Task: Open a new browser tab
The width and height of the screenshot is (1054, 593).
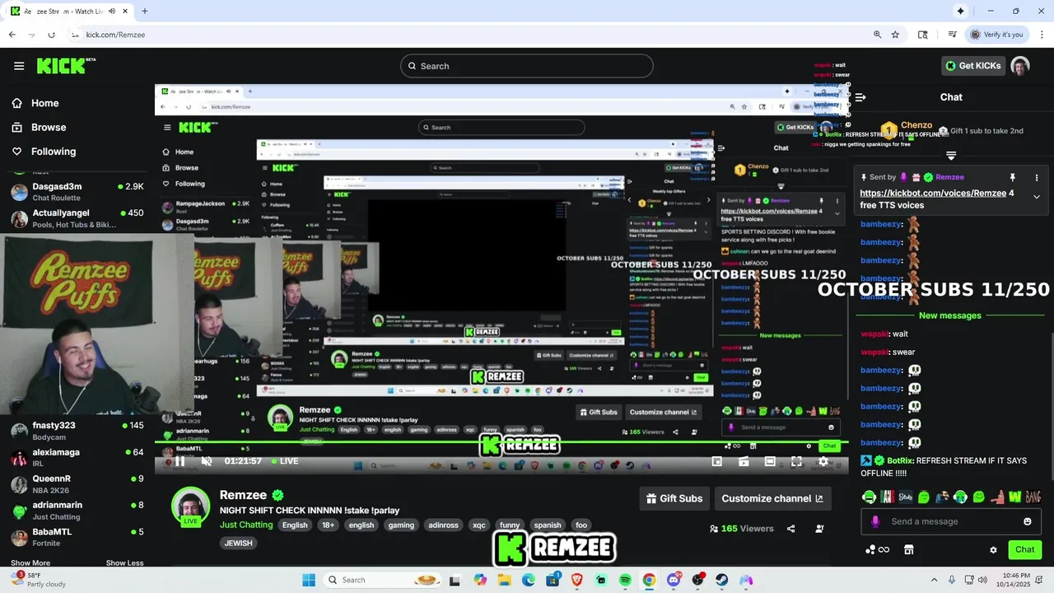Action: [144, 11]
